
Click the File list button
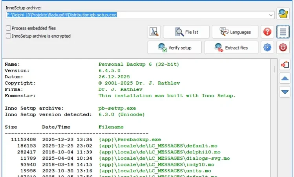click(186, 32)
